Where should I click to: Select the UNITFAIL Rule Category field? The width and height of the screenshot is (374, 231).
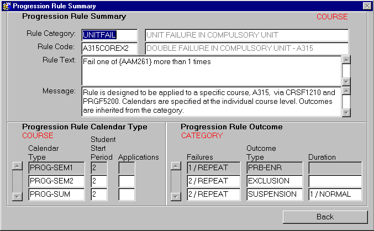point(109,35)
